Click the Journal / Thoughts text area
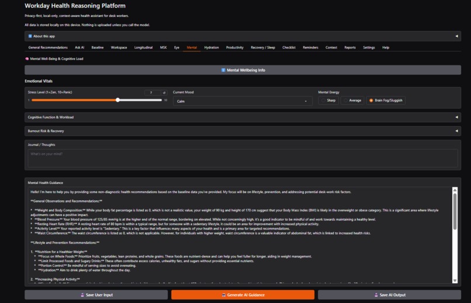 pos(243,158)
